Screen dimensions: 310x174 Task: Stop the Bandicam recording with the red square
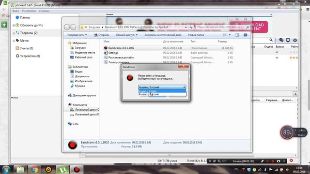[273, 161]
